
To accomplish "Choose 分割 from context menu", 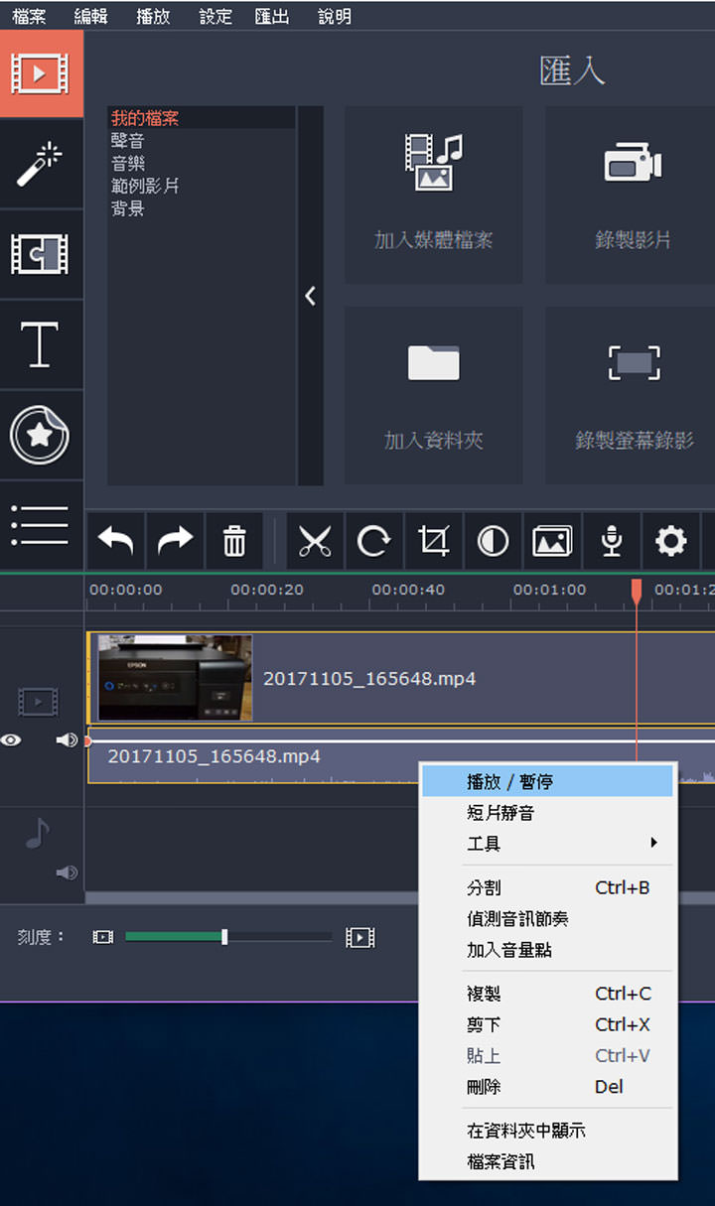I will point(547,887).
